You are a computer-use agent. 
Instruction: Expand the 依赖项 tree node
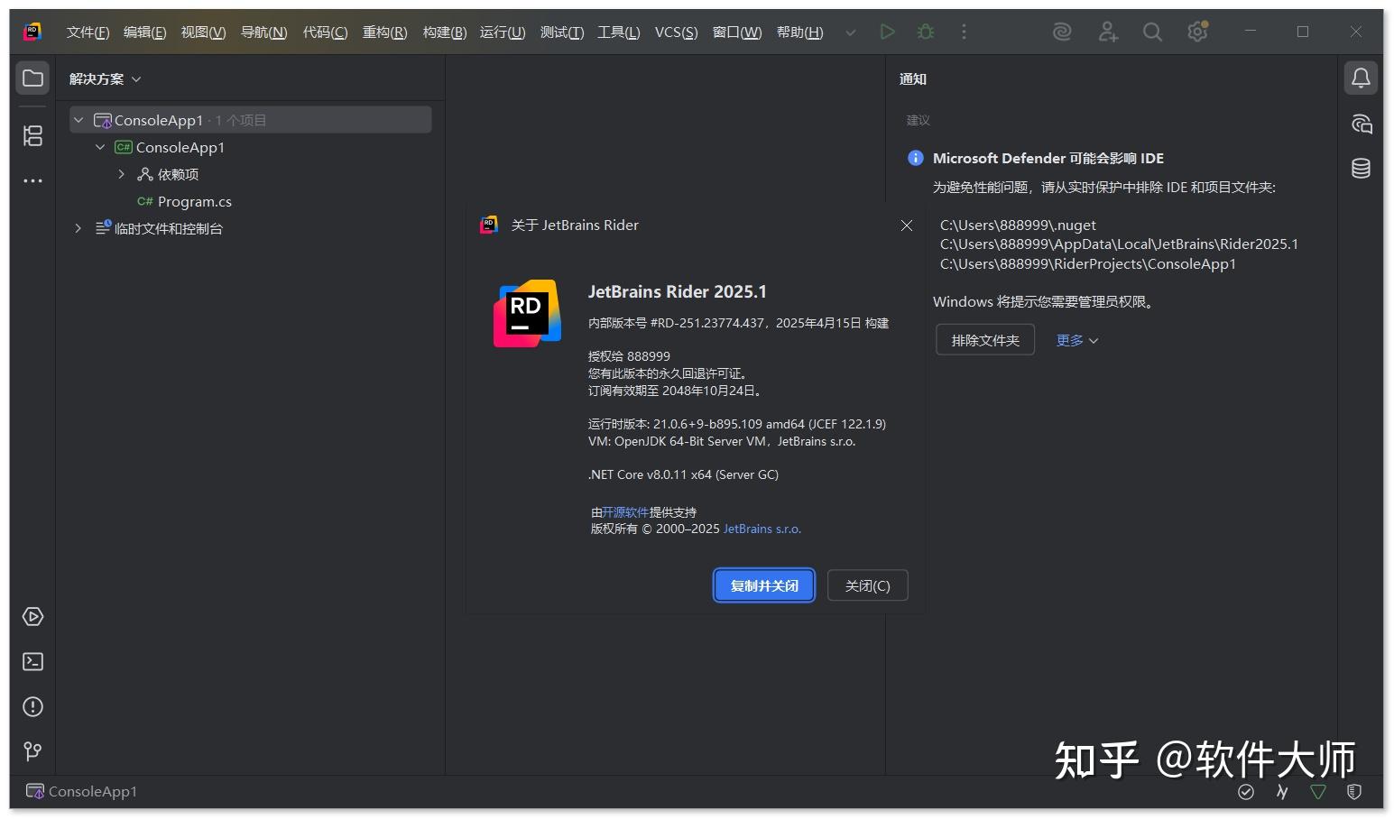(x=122, y=174)
